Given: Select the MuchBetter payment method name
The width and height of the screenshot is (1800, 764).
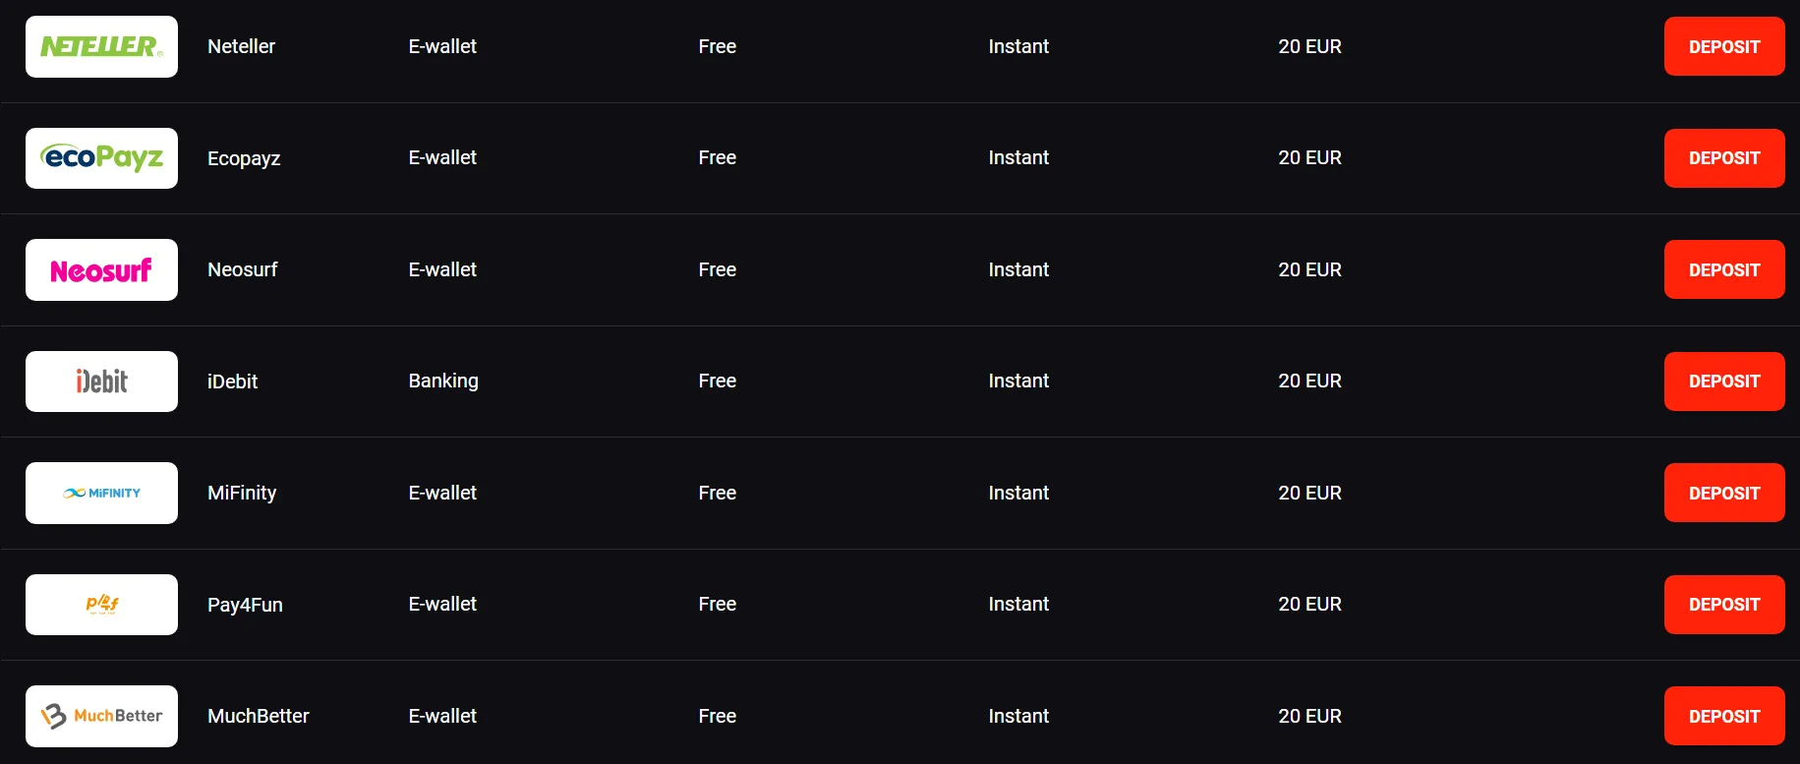Looking at the screenshot, I should tap(258, 716).
